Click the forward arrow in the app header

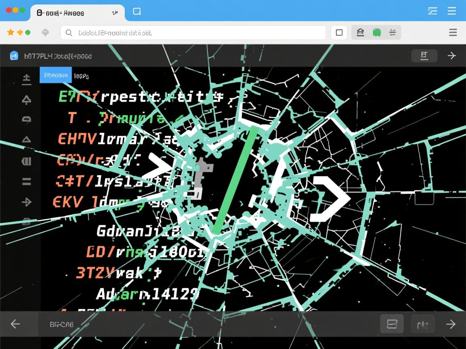point(451,56)
